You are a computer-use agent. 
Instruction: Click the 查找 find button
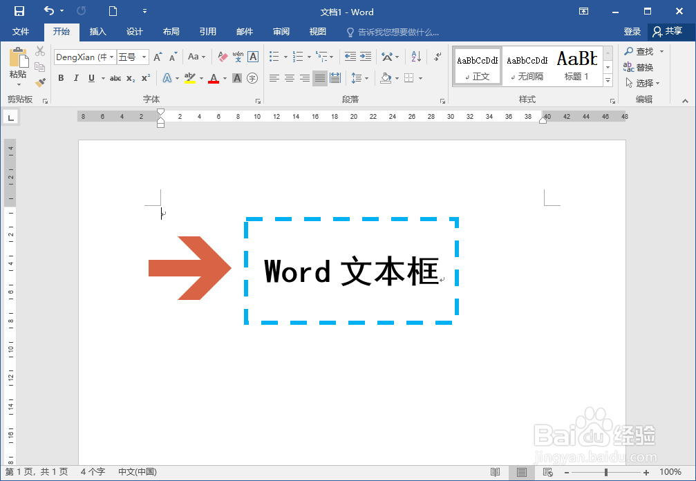click(639, 51)
